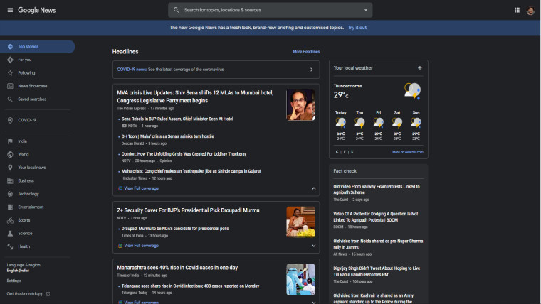Image resolution: width=541 pixels, height=304 pixels.
Task: Expand the Droupadi Murmu story card
Action: (x=314, y=246)
